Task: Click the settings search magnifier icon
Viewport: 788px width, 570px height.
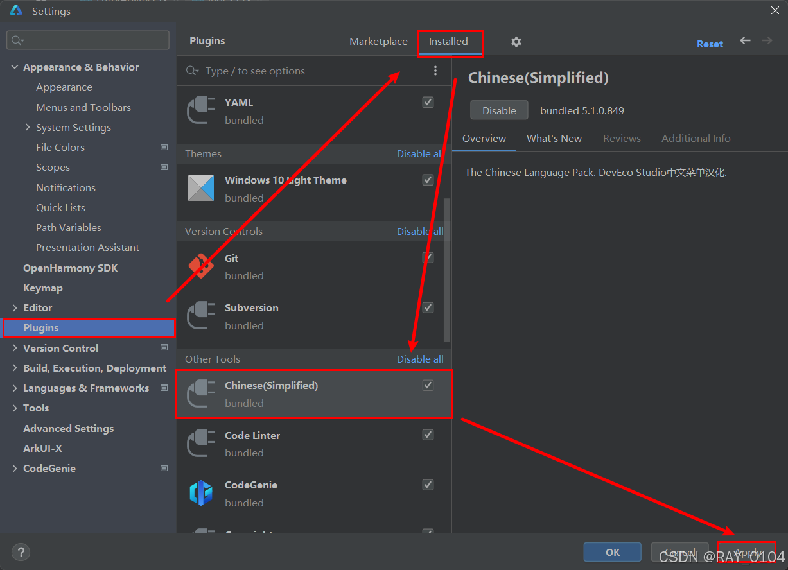Action: point(17,40)
